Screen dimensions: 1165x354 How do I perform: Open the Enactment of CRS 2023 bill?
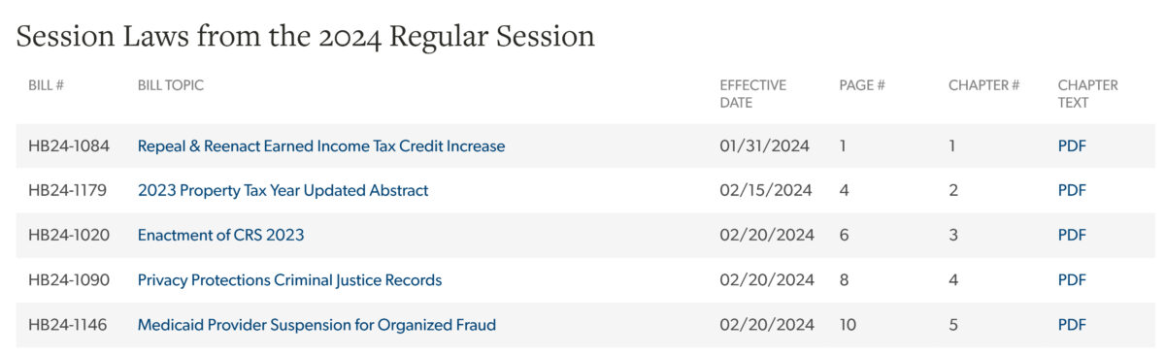click(x=220, y=236)
